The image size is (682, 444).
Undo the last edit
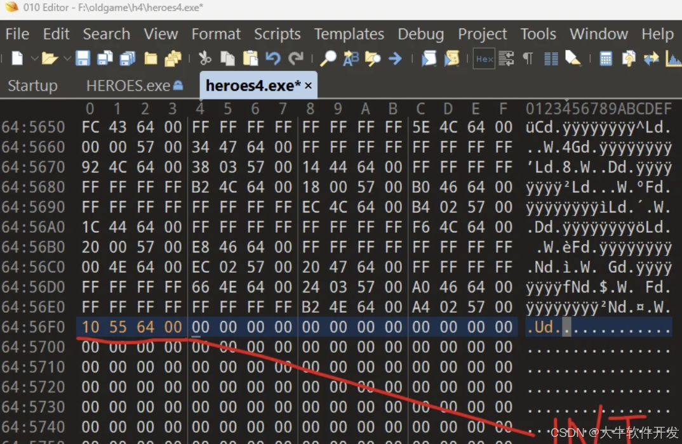tap(272, 58)
